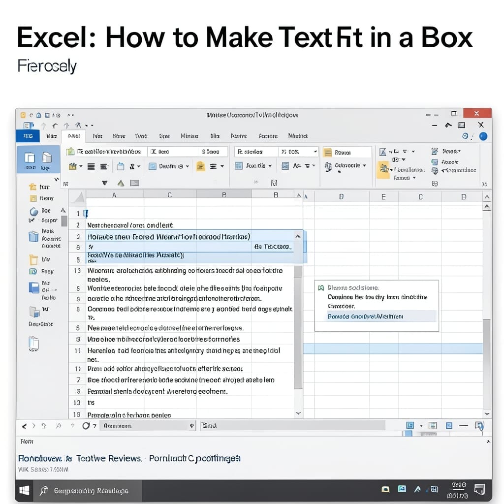Open the blue File tab in the ribbon

click(x=28, y=136)
